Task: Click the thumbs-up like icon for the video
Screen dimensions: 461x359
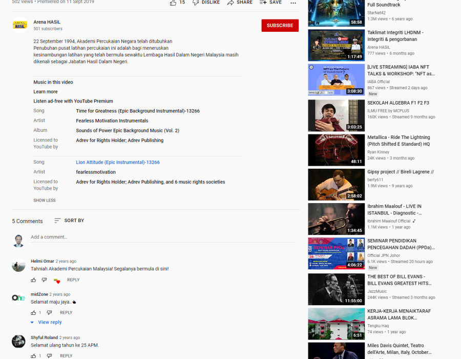Action: tap(173, 3)
